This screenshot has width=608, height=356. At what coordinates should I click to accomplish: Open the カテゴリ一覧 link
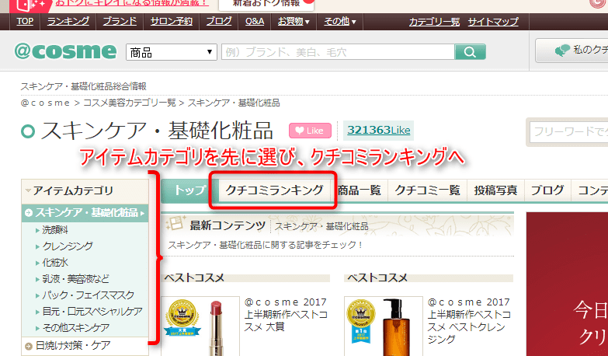click(434, 22)
